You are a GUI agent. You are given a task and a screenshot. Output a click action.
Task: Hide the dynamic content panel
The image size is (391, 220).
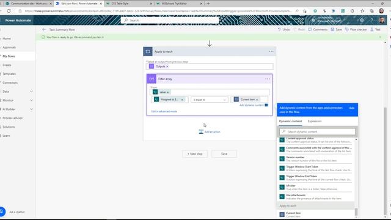pyautogui.click(x=351, y=108)
